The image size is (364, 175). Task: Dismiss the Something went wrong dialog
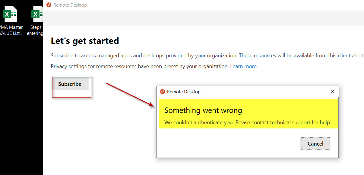pos(332,92)
